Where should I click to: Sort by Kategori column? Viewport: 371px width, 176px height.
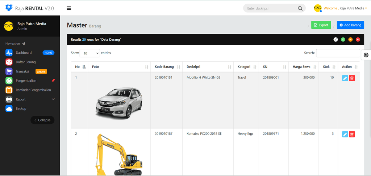tap(246, 67)
